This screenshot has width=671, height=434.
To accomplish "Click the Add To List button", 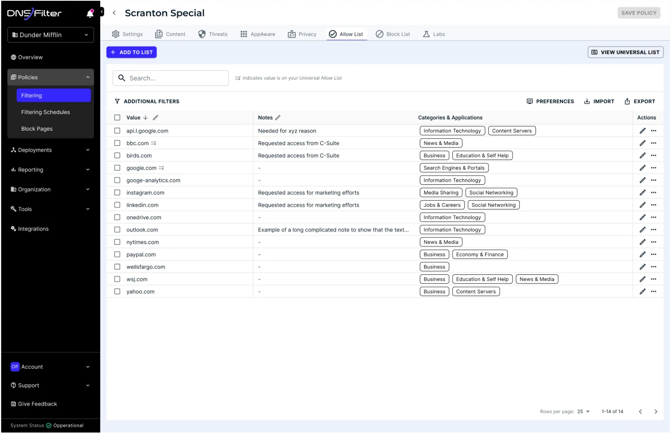I will tap(132, 52).
